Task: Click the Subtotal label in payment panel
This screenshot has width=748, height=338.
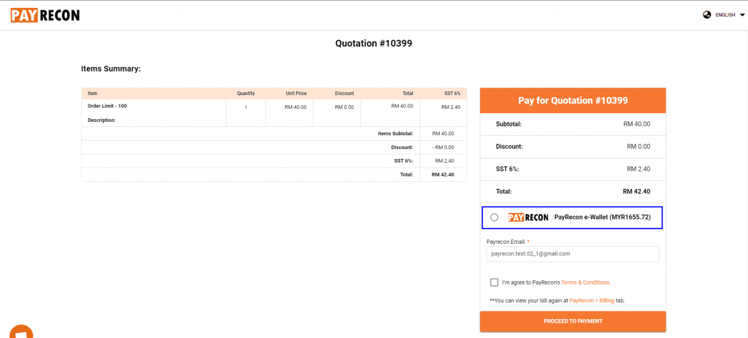Action: point(508,124)
